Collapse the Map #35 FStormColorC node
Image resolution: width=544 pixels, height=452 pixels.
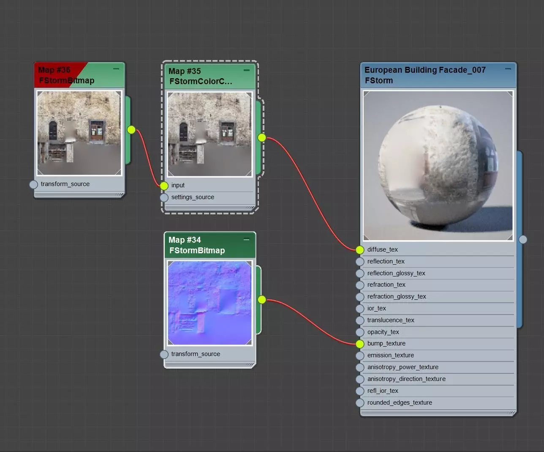tap(247, 70)
